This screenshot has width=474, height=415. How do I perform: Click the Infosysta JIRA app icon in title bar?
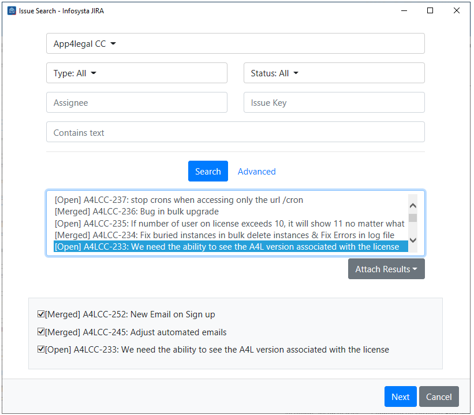tap(12, 11)
